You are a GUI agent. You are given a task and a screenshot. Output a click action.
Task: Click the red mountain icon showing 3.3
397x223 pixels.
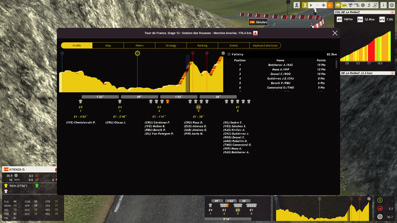point(380,209)
